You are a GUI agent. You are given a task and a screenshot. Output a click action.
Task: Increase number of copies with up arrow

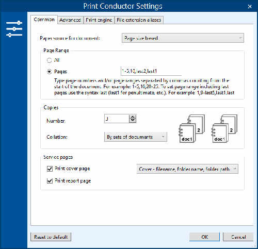[133, 117]
